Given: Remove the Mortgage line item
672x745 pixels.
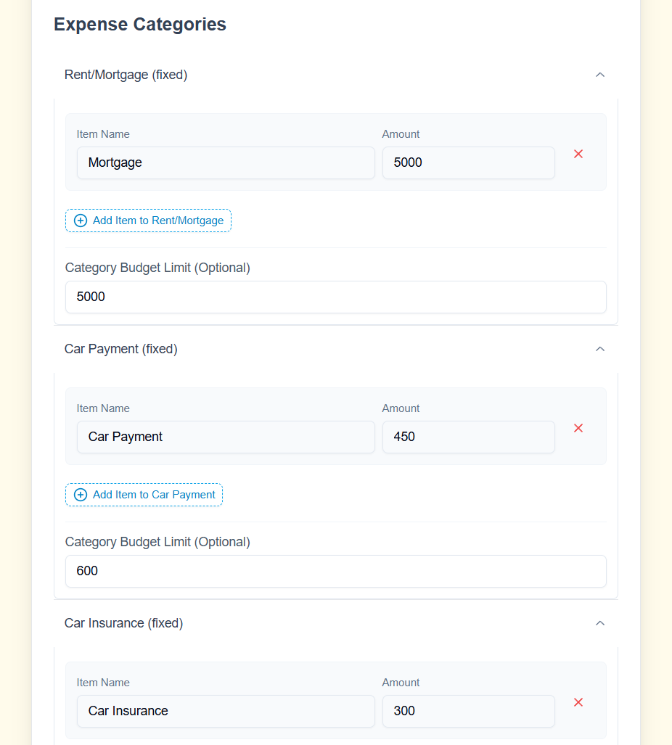Looking at the screenshot, I should coord(578,154).
